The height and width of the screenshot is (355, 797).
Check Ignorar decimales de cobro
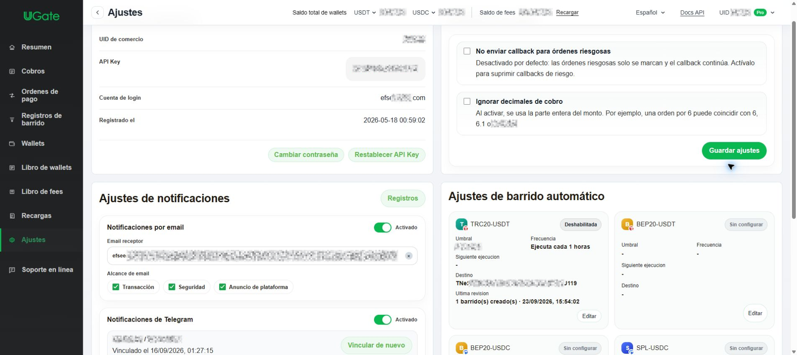pyautogui.click(x=467, y=101)
